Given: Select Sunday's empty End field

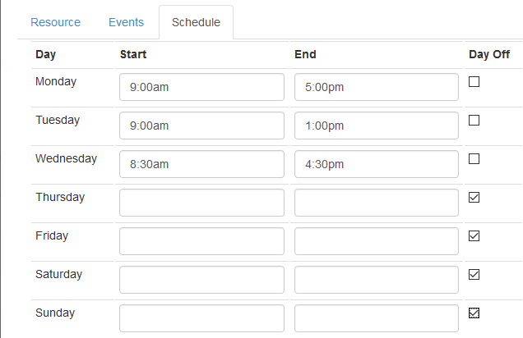Looking at the screenshot, I should [x=376, y=318].
